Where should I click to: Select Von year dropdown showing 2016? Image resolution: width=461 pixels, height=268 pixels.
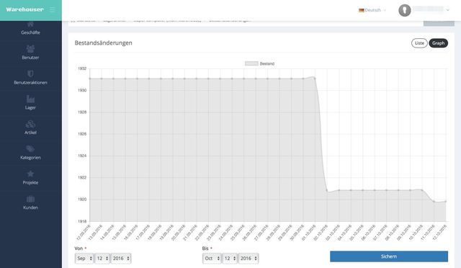click(121, 259)
